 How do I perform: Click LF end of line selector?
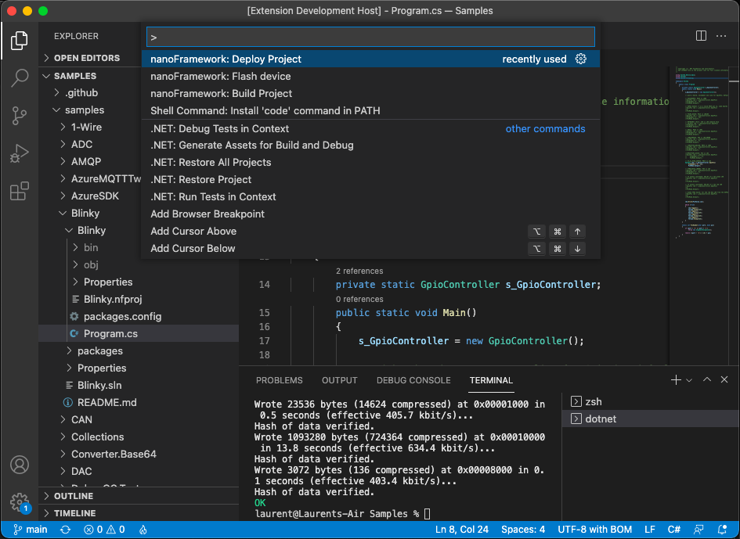[x=650, y=530]
